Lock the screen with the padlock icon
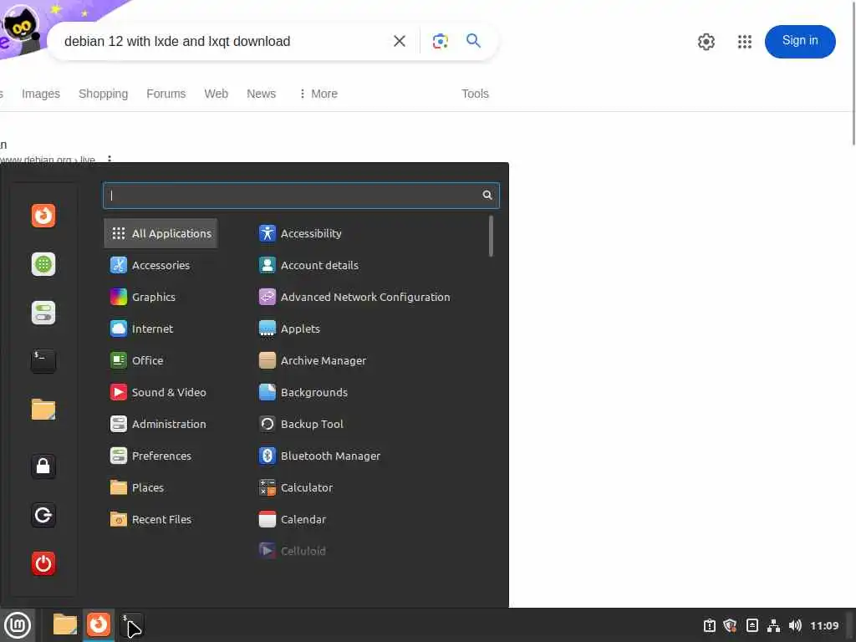856x642 pixels. [x=43, y=466]
